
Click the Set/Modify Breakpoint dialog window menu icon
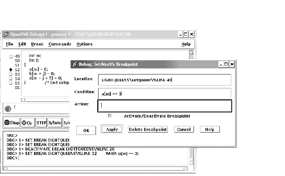pos(74,64)
